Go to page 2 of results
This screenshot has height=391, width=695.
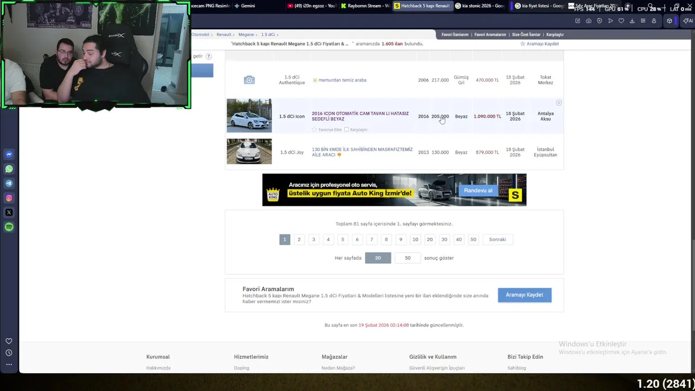coord(299,239)
